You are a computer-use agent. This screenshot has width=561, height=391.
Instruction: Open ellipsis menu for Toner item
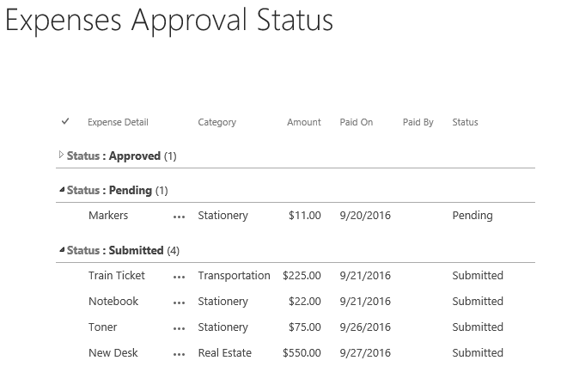179,328
